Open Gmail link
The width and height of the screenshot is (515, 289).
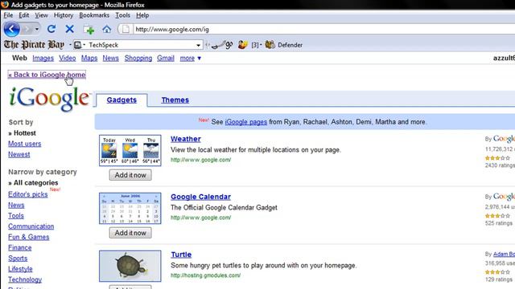[166, 58]
